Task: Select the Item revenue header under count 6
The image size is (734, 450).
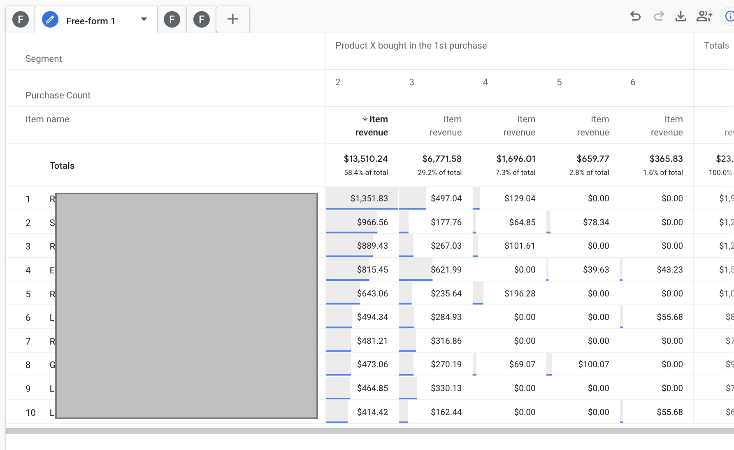Action: [667, 126]
